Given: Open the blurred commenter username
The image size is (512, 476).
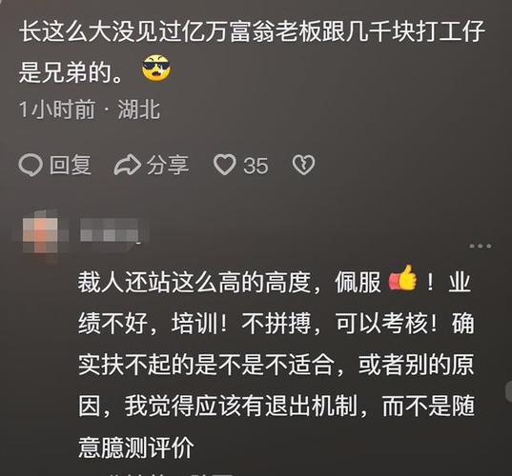Looking at the screenshot, I should [x=110, y=230].
